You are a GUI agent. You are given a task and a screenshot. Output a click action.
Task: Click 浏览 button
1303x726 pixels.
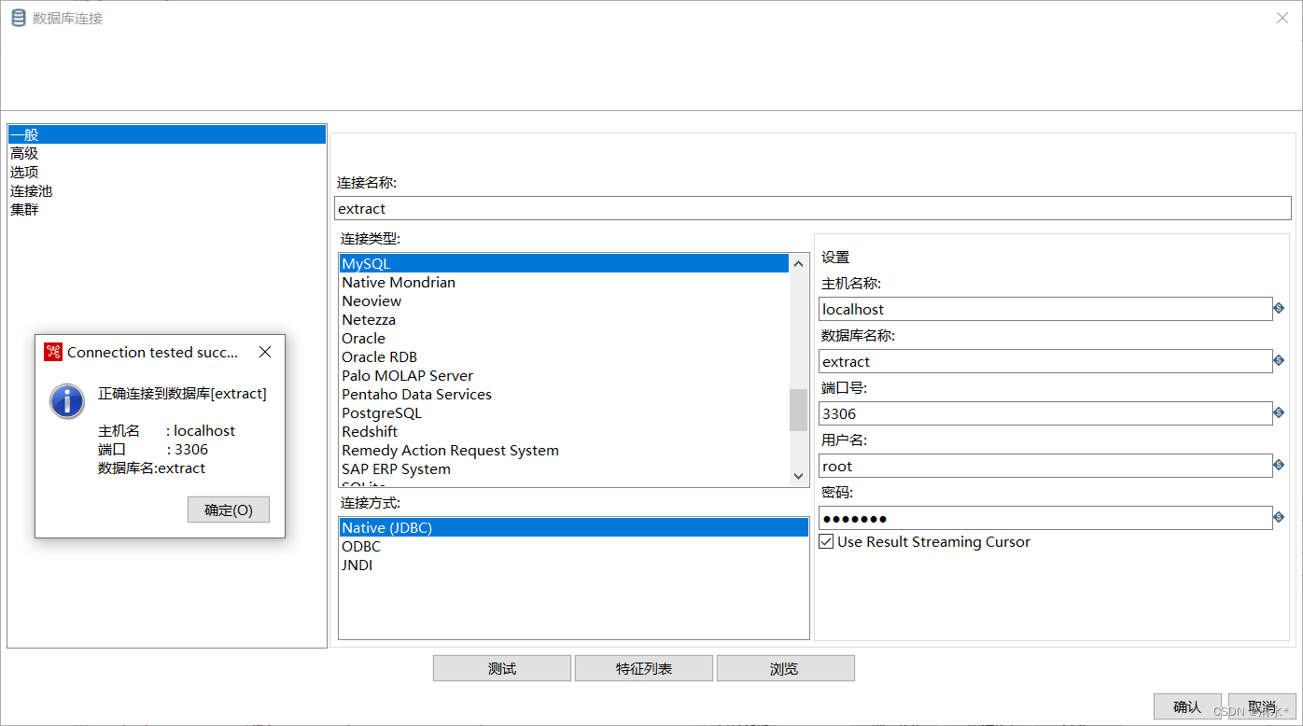(785, 667)
